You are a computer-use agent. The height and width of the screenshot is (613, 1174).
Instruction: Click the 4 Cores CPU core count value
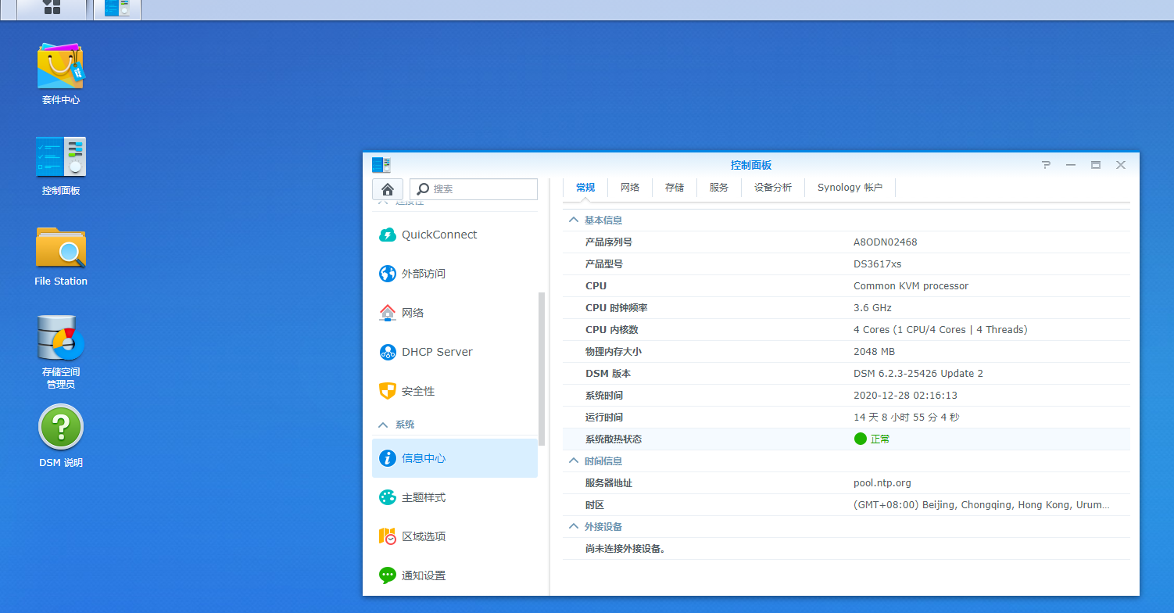point(940,330)
